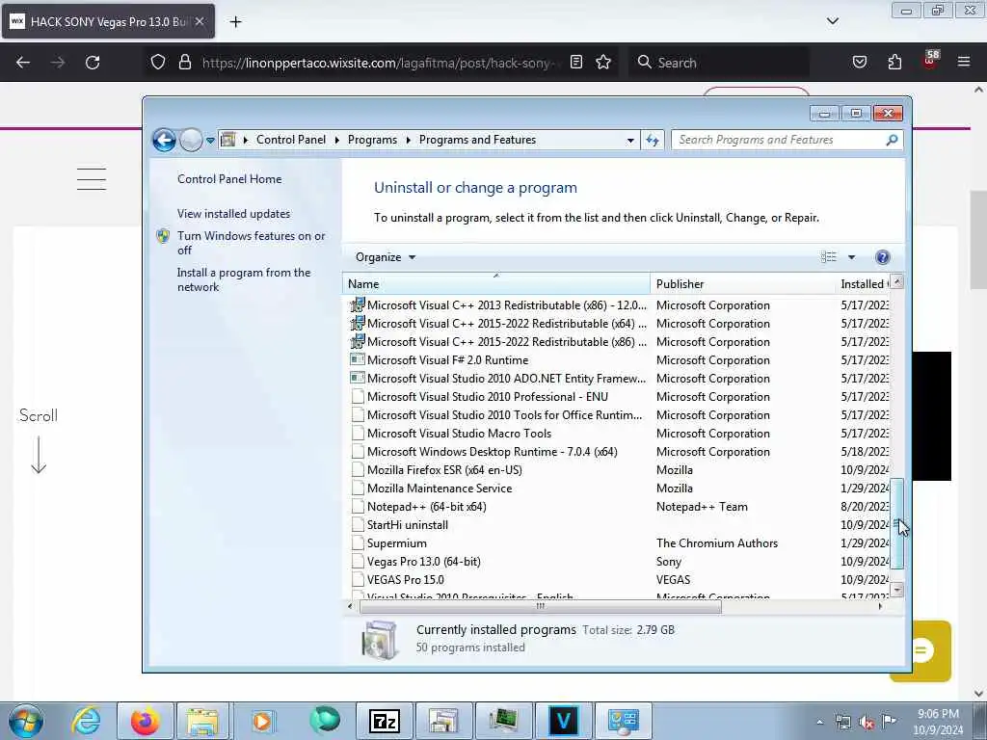This screenshot has height=740, width=987.
Task: Expand the arrow after Control Panel breadcrumb
Action: click(336, 141)
